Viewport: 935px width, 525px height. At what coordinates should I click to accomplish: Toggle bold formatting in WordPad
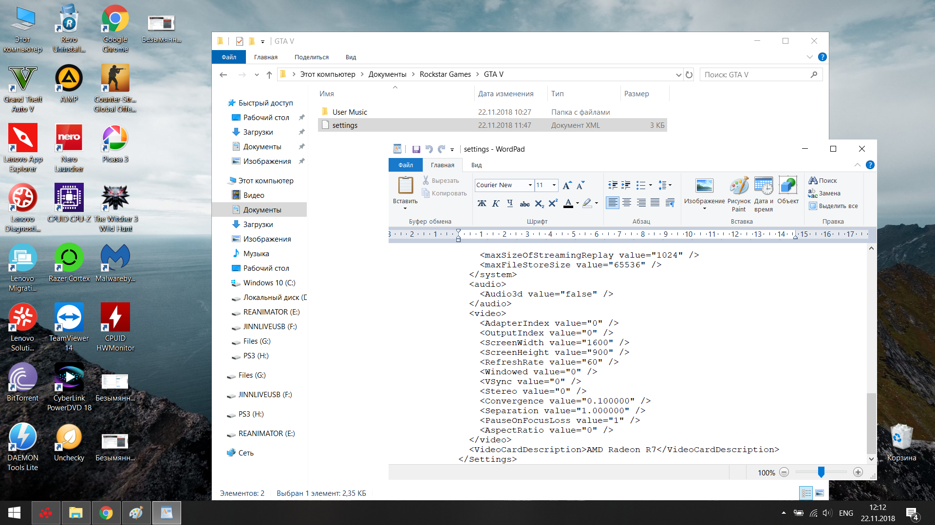pyautogui.click(x=482, y=203)
